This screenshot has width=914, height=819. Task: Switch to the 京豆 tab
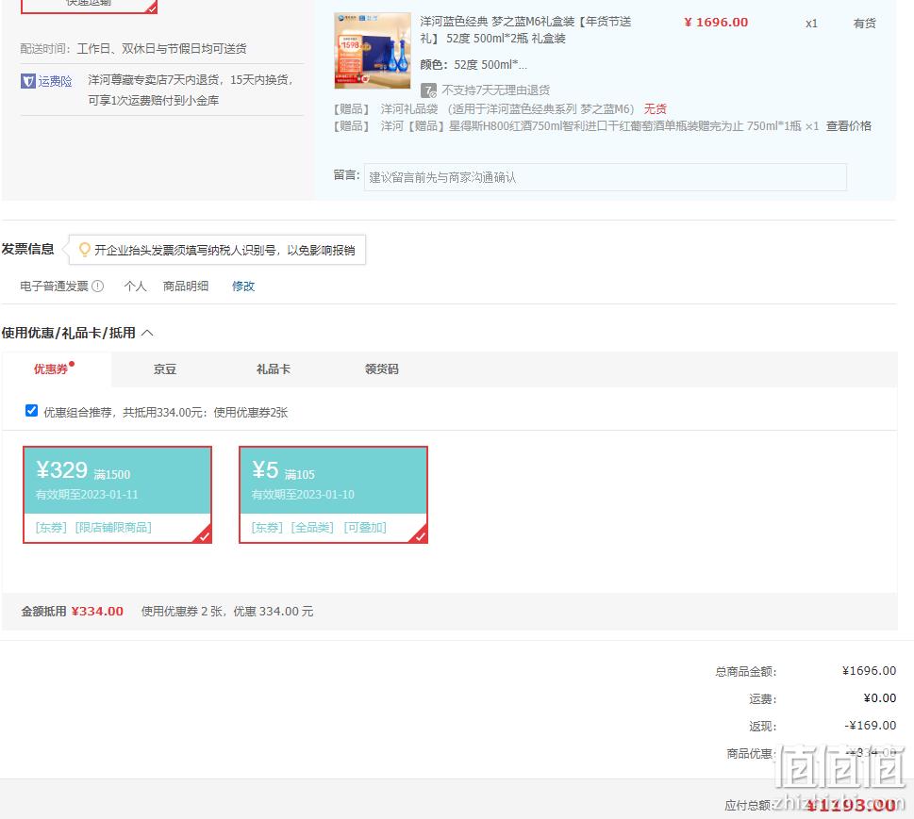click(165, 369)
